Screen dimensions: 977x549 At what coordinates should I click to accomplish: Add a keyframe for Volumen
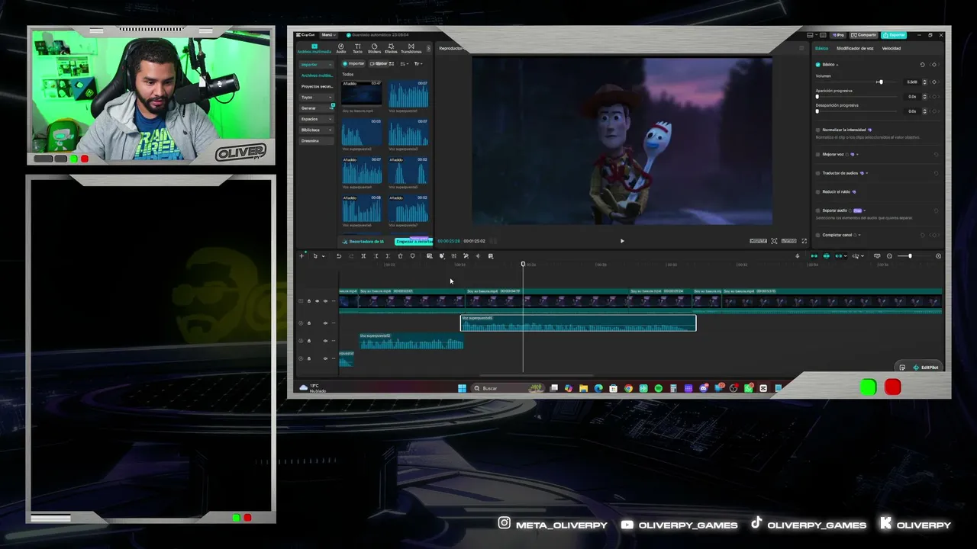pyautogui.click(x=934, y=82)
